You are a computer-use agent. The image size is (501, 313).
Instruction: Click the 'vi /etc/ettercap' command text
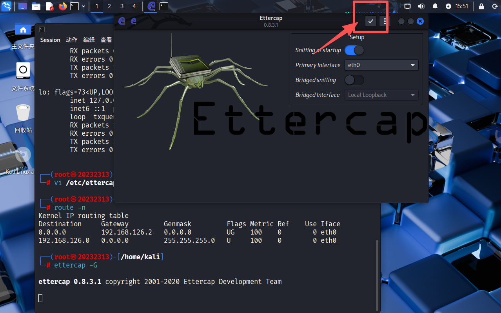84,183
